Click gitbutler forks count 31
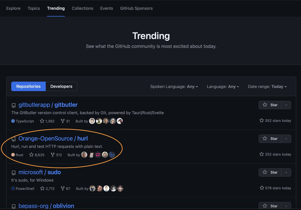The height and width of the screenshot is (210, 301). (65, 121)
